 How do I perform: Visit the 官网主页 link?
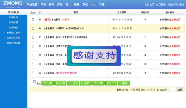tap(149, 5)
